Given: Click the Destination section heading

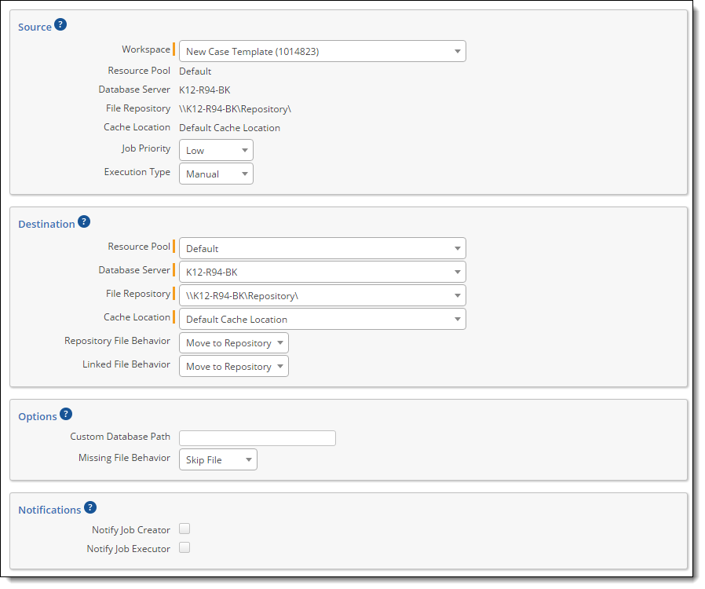Looking at the screenshot, I should point(46,224).
